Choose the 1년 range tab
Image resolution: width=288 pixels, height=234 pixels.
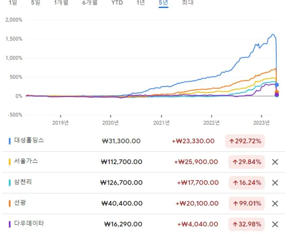[x=140, y=3]
